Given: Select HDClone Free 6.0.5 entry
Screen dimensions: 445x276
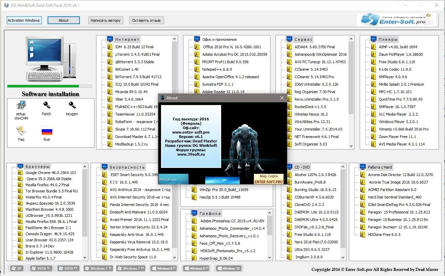Looking at the screenshot, I should click(x=384, y=235).
